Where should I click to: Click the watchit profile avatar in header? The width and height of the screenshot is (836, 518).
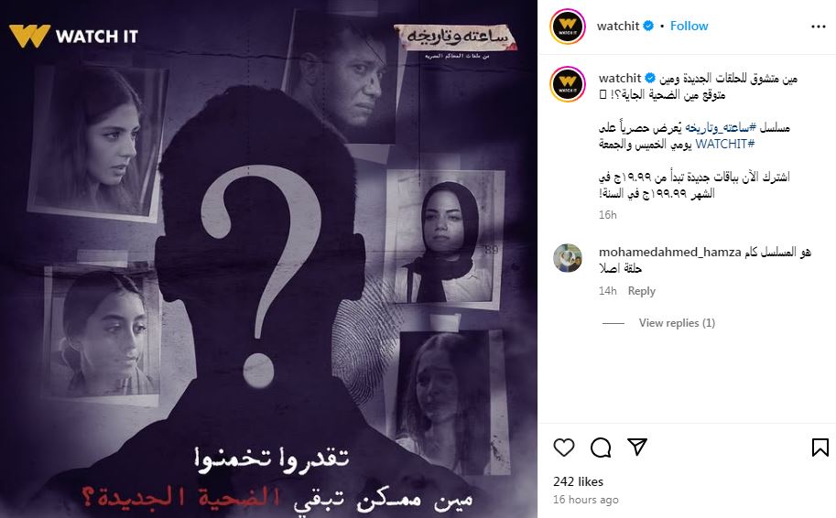(x=568, y=27)
